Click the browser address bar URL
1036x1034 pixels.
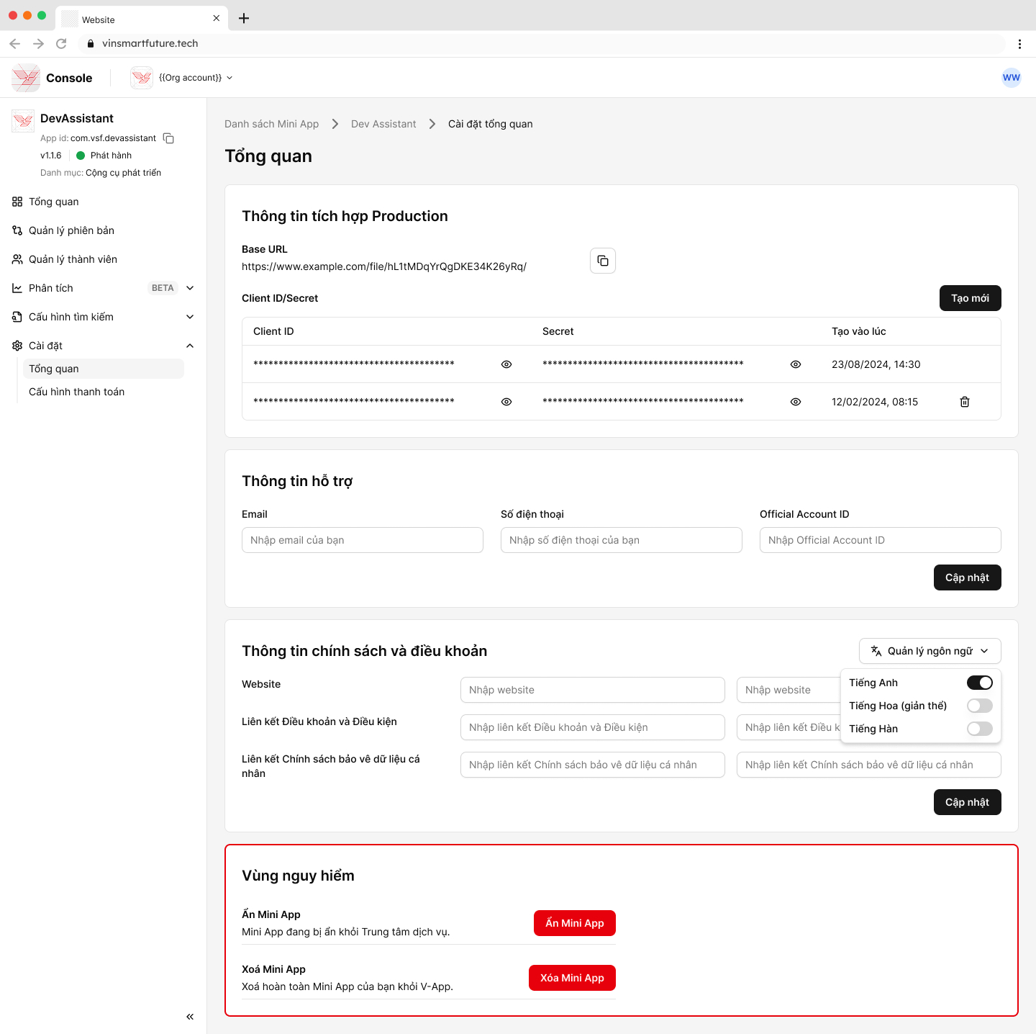pos(150,43)
